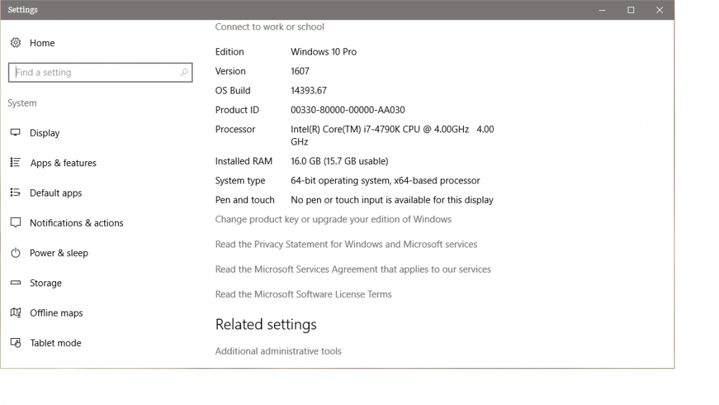Open Microsoft Services Agreement link
This screenshot has height=405, width=719.
[x=352, y=270]
